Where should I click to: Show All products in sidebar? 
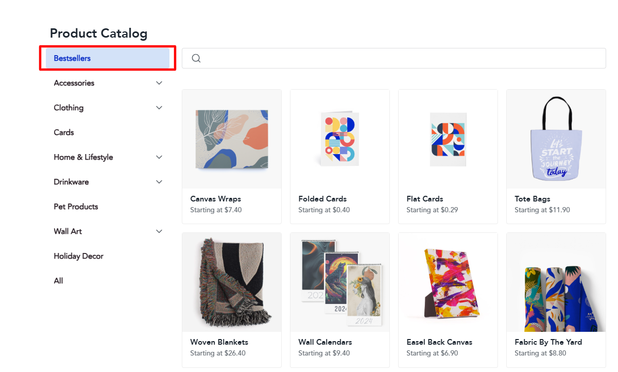pyautogui.click(x=59, y=281)
